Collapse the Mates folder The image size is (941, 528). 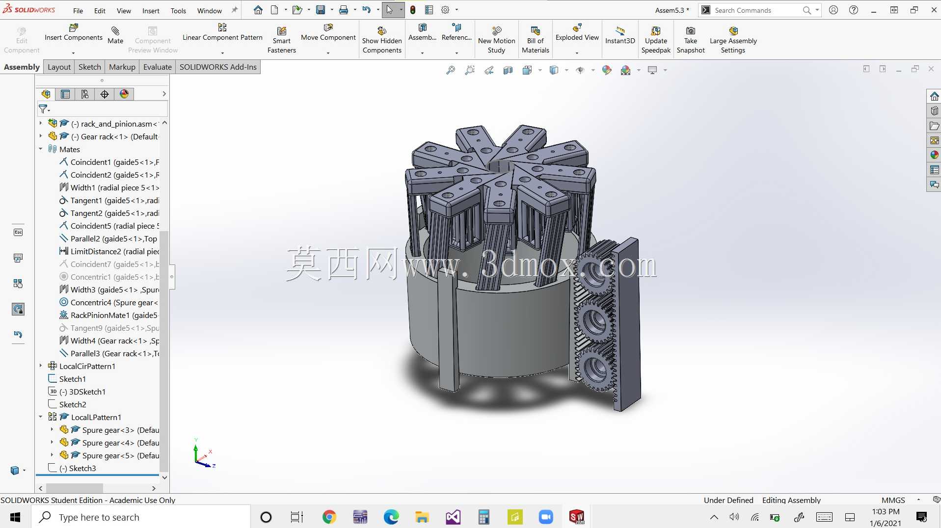(x=41, y=149)
